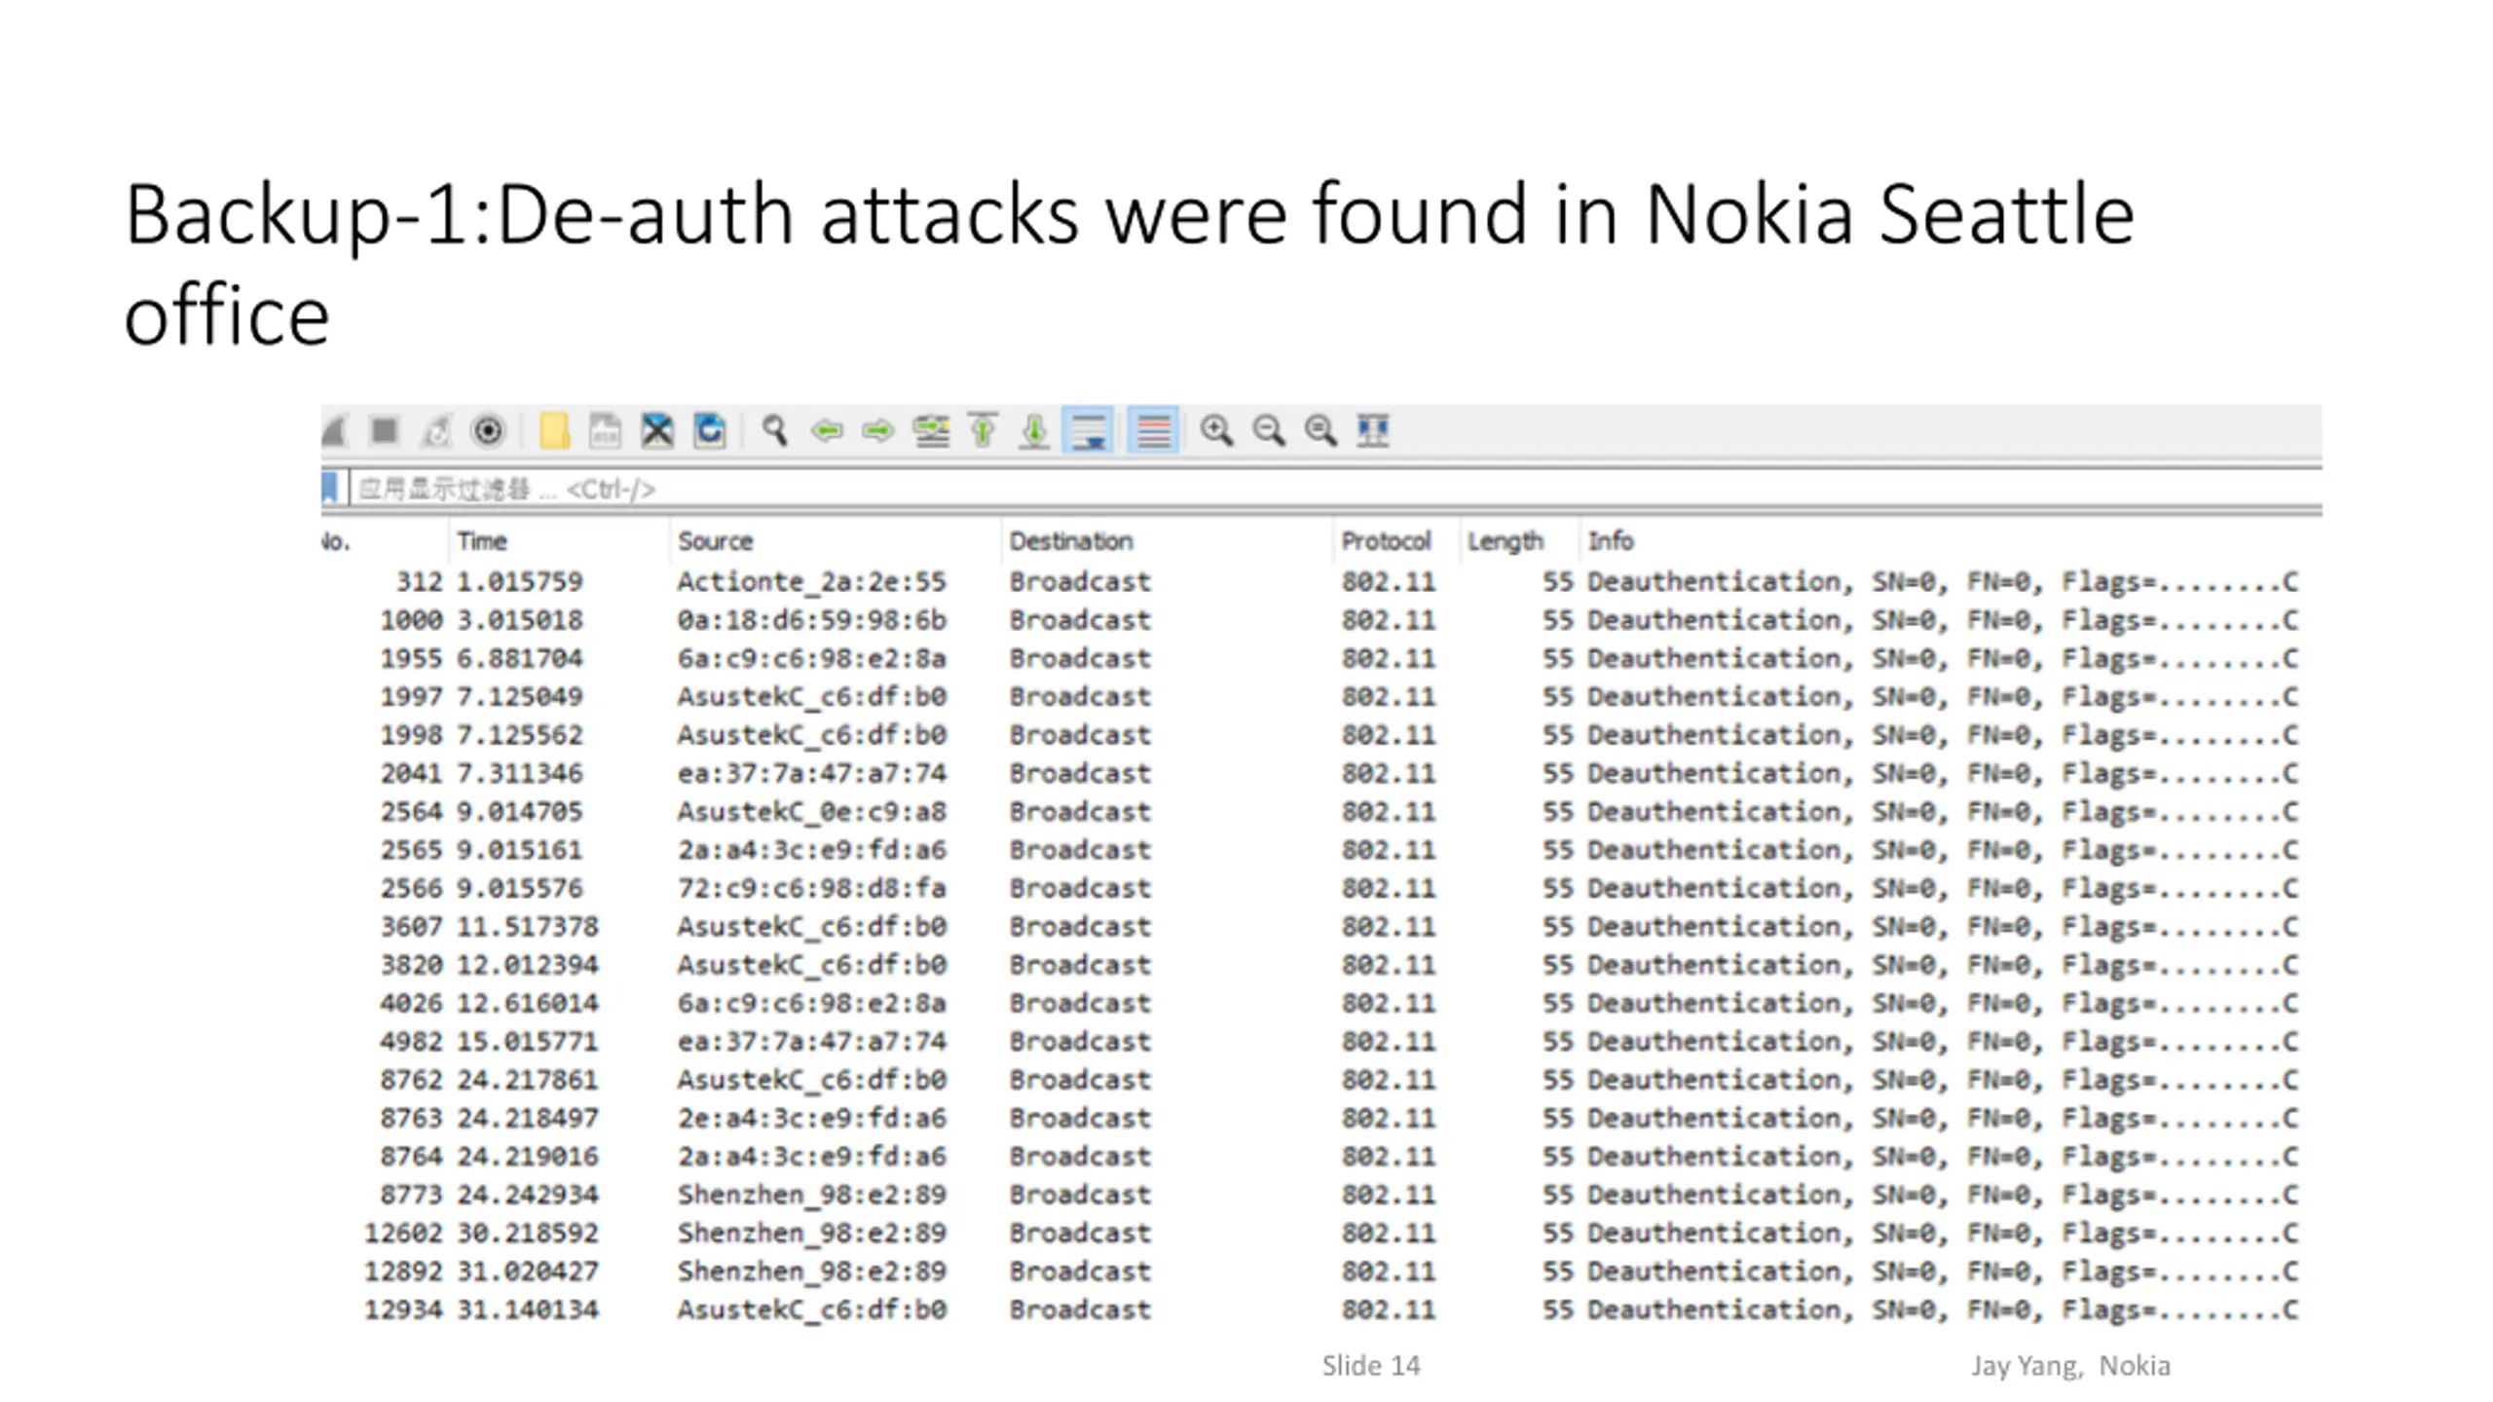This screenshot has height=1402, width=2493.
Task: Click time 31.020427
Action: click(x=528, y=1272)
